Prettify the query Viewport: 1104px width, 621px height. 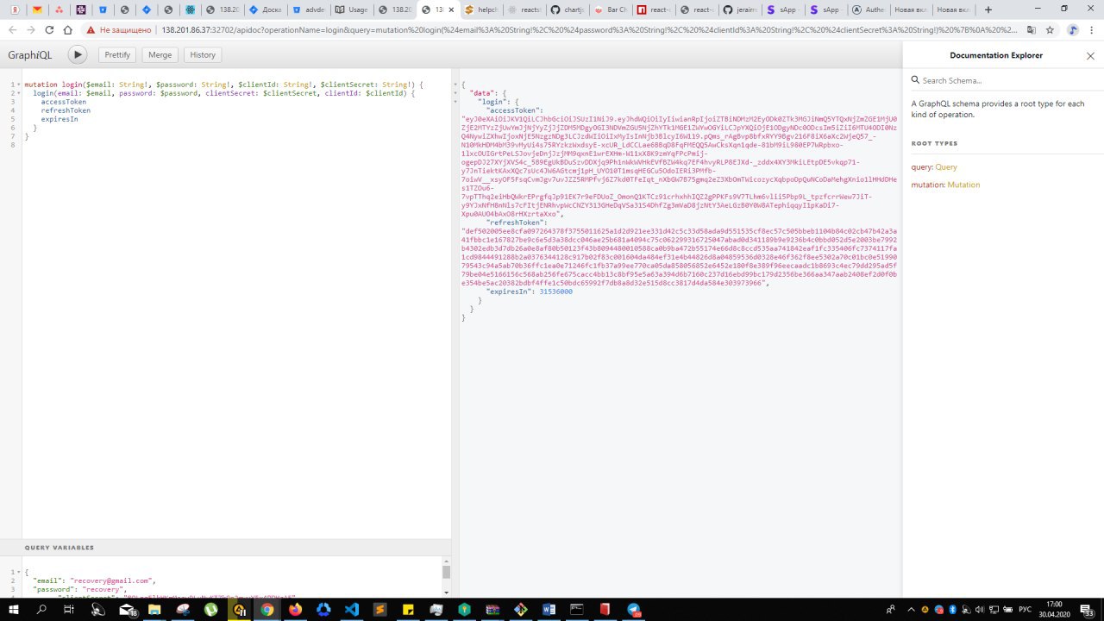117,54
